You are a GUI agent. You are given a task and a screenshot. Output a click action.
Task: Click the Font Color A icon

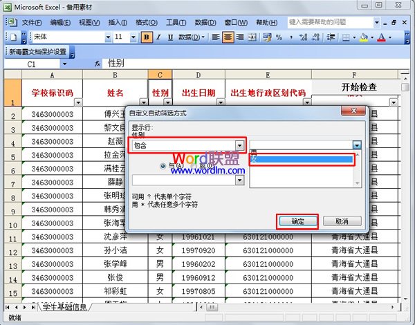381,37
